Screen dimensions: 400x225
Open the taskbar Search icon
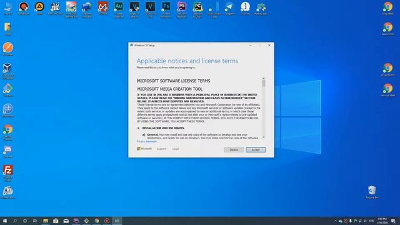coord(15,221)
